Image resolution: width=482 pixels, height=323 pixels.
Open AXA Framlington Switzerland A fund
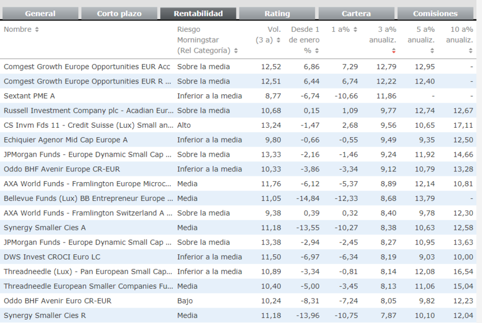[88, 213]
